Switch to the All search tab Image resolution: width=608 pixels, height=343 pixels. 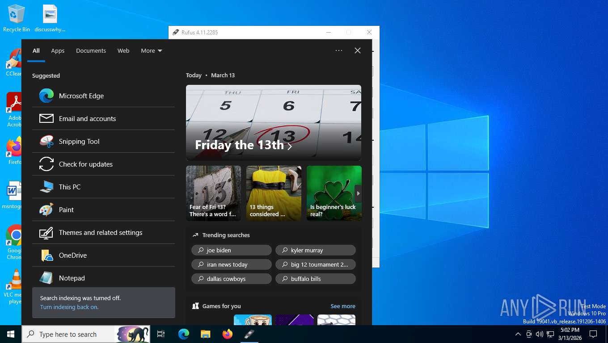click(x=36, y=50)
